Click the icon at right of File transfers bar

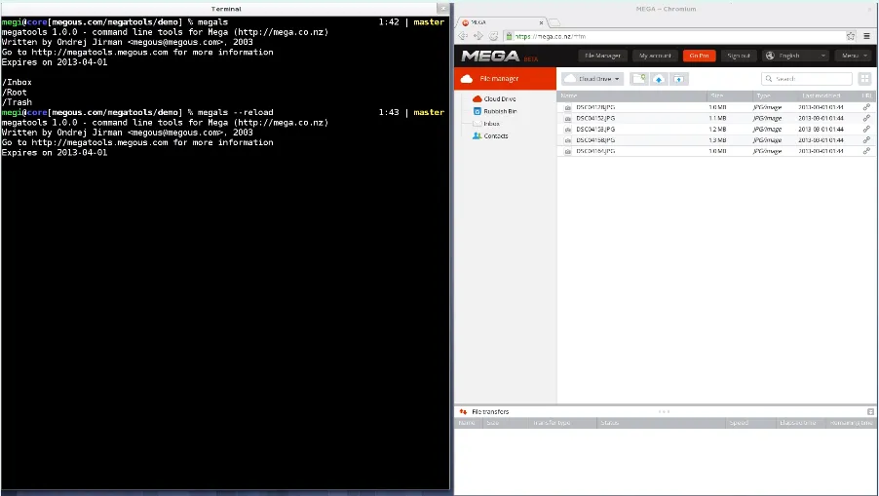pos(870,411)
